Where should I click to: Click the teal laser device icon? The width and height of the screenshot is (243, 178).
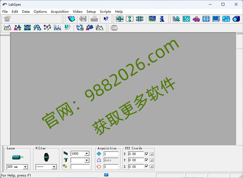(17, 157)
